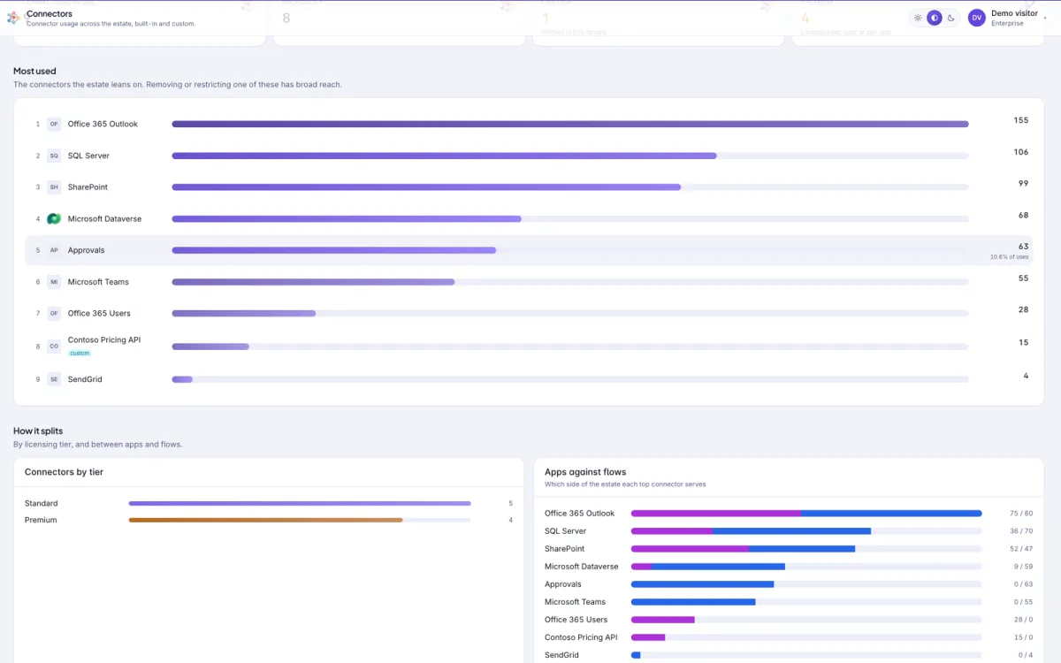Select SendGrid in Most used list
The image size is (1061, 663).
(x=85, y=379)
